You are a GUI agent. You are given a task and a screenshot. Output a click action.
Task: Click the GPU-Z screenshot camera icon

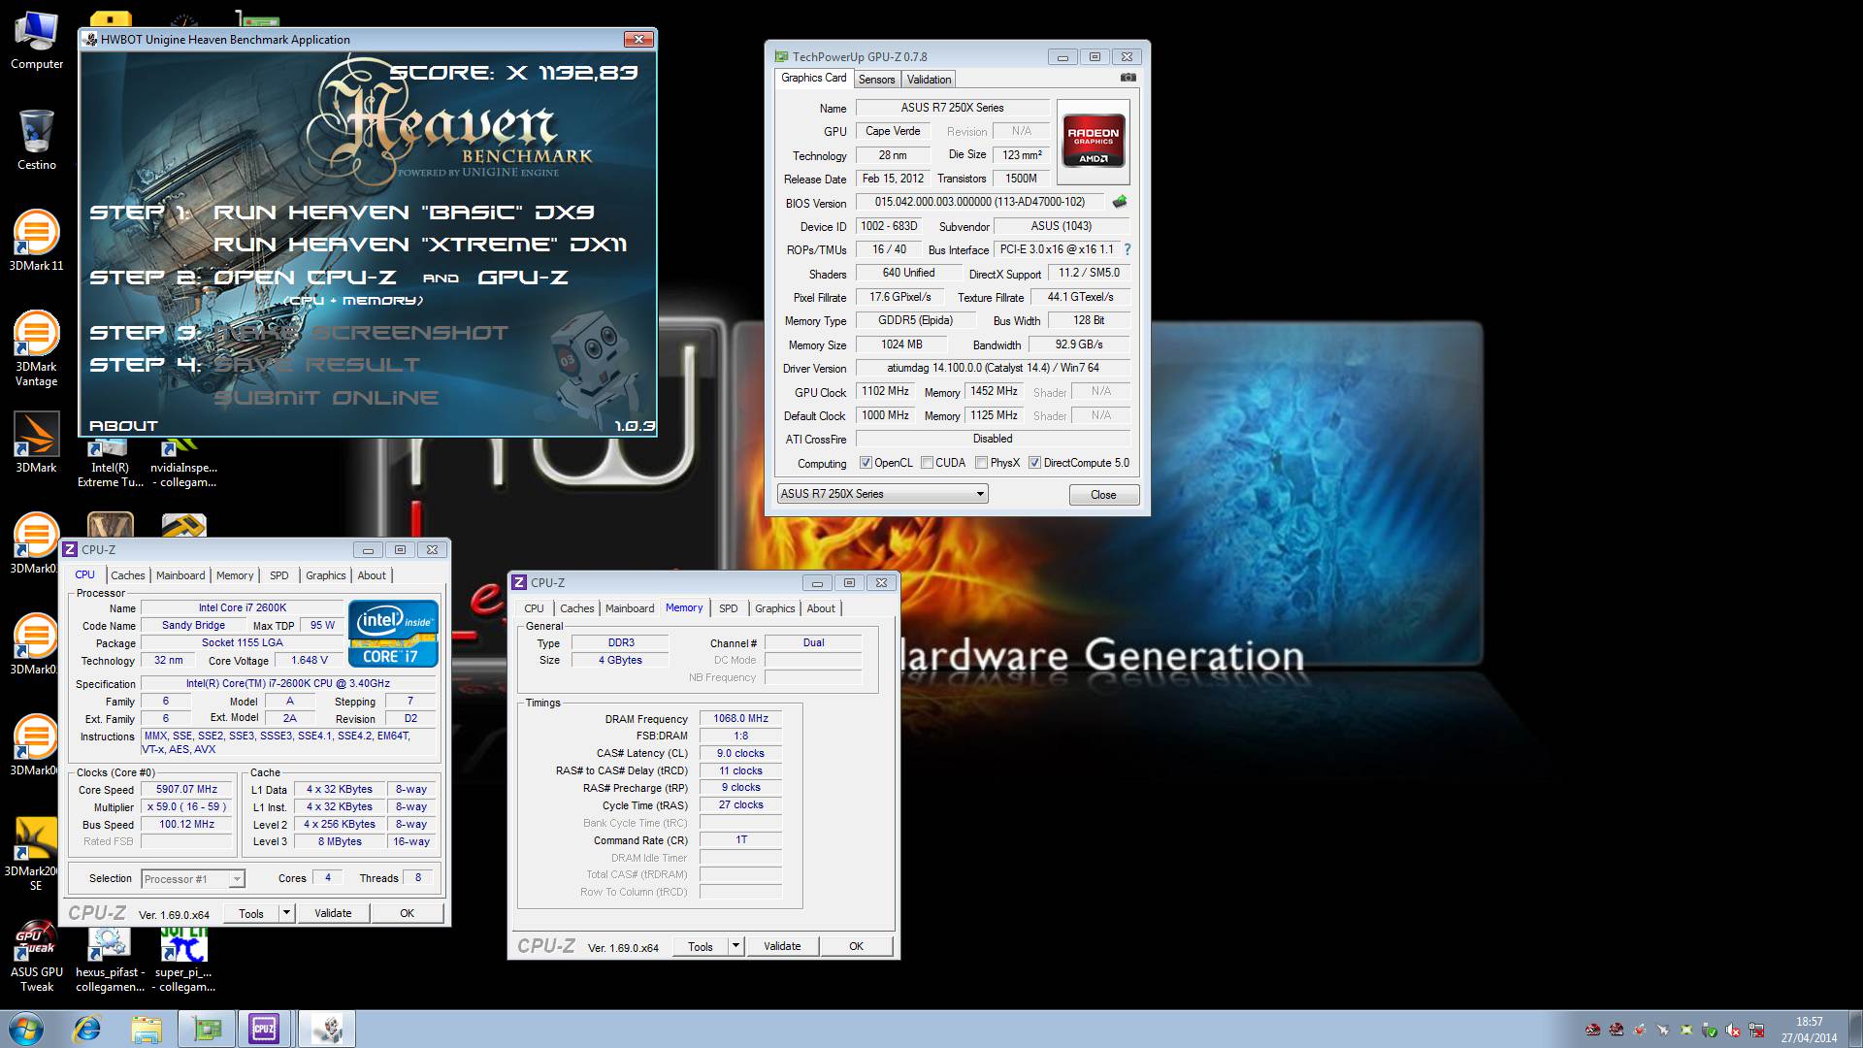[x=1128, y=78]
